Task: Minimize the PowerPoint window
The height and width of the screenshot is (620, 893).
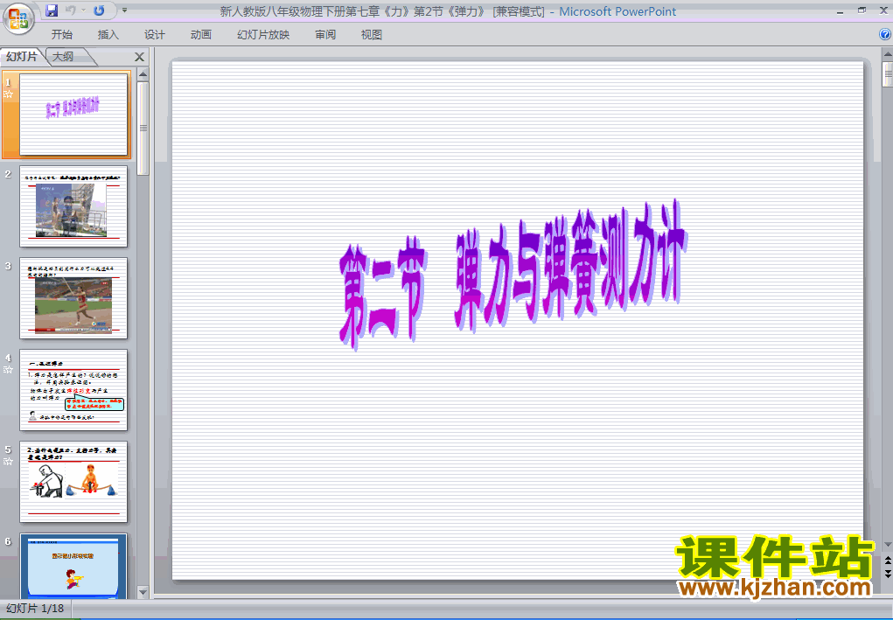Action: [x=841, y=10]
